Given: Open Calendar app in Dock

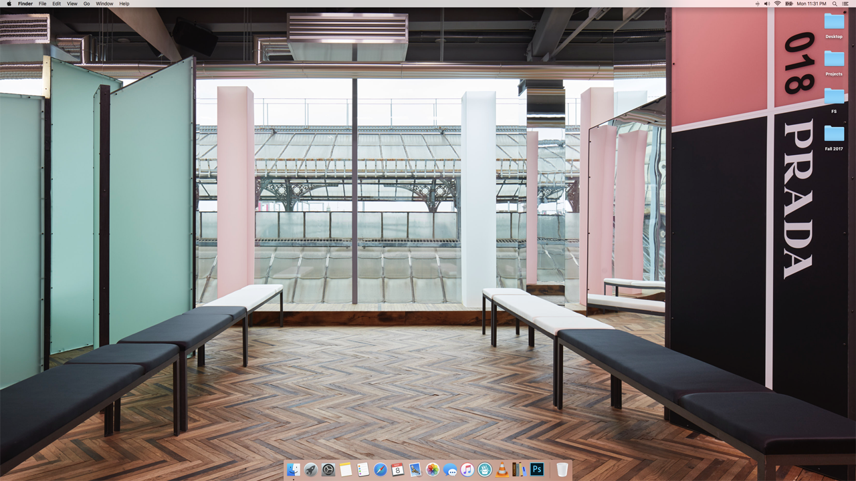Looking at the screenshot, I should click(x=397, y=470).
